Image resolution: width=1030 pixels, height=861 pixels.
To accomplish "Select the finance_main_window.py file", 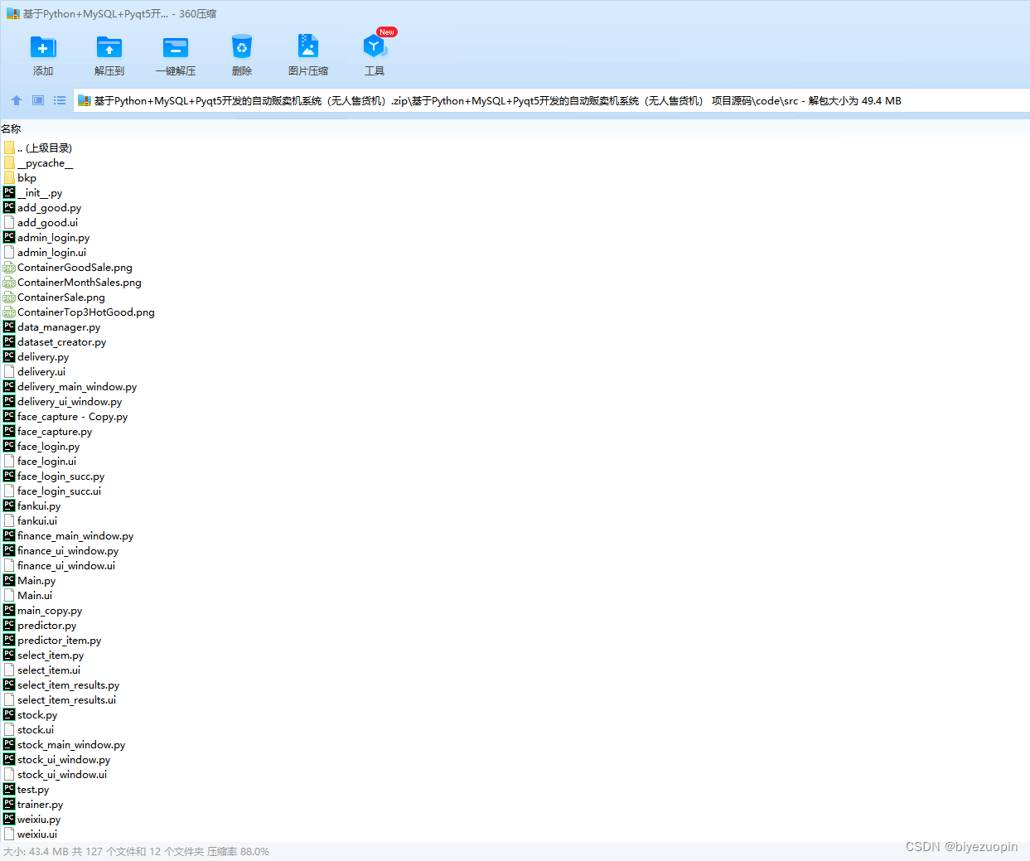I will (69, 535).
